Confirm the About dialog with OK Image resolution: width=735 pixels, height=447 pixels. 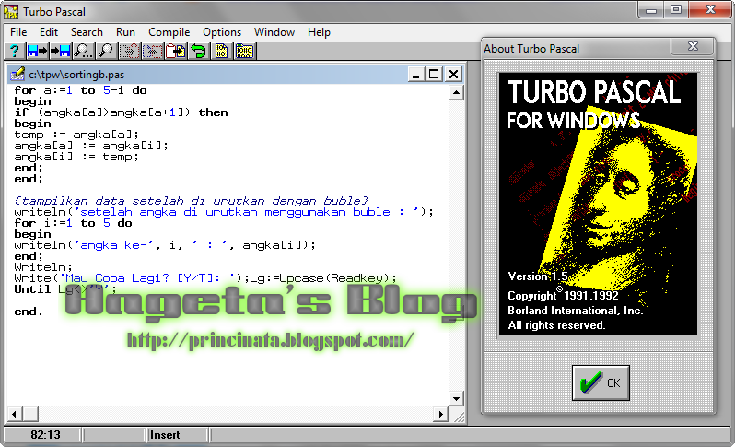coord(601,382)
